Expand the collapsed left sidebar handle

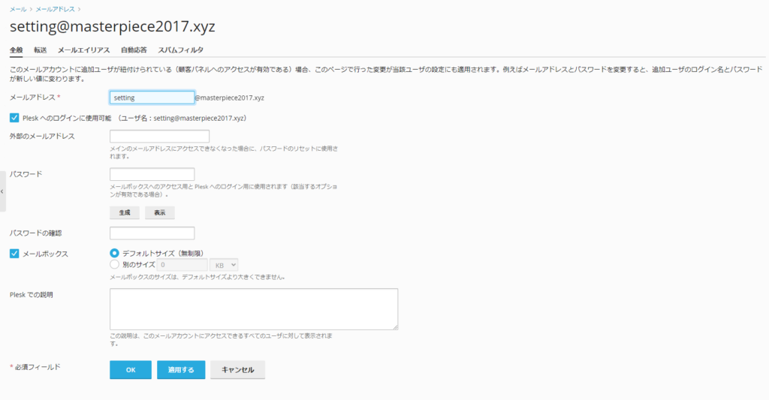(3, 191)
